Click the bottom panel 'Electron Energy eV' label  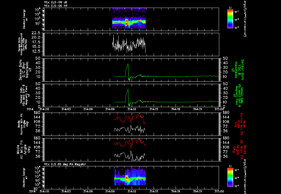pos(25,177)
